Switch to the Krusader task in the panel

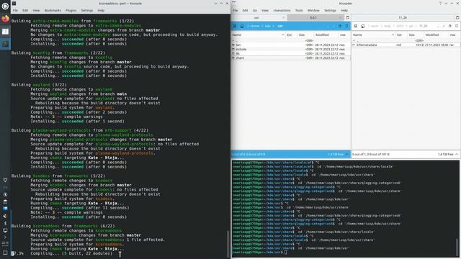point(5,32)
